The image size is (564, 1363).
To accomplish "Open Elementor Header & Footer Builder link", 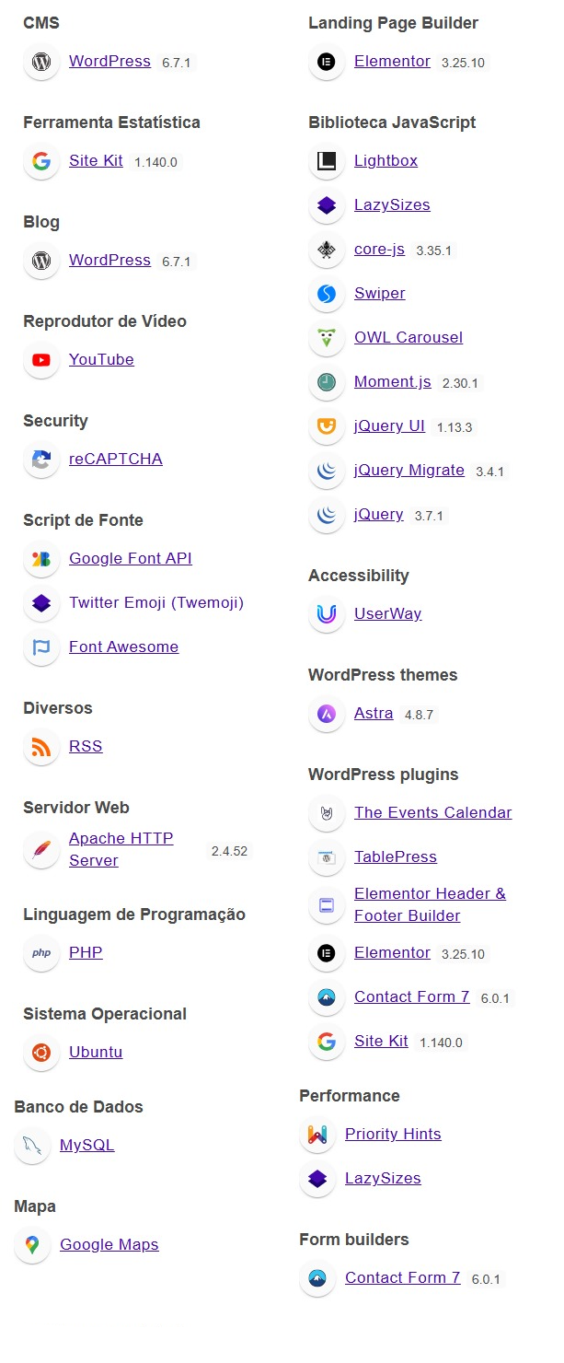I will [430, 904].
